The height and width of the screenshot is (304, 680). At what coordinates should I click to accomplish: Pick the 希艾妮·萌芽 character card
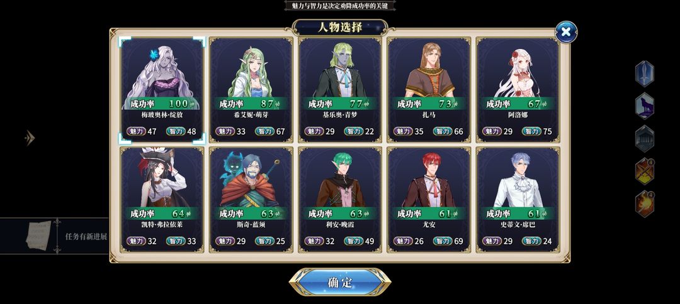tap(251, 90)
